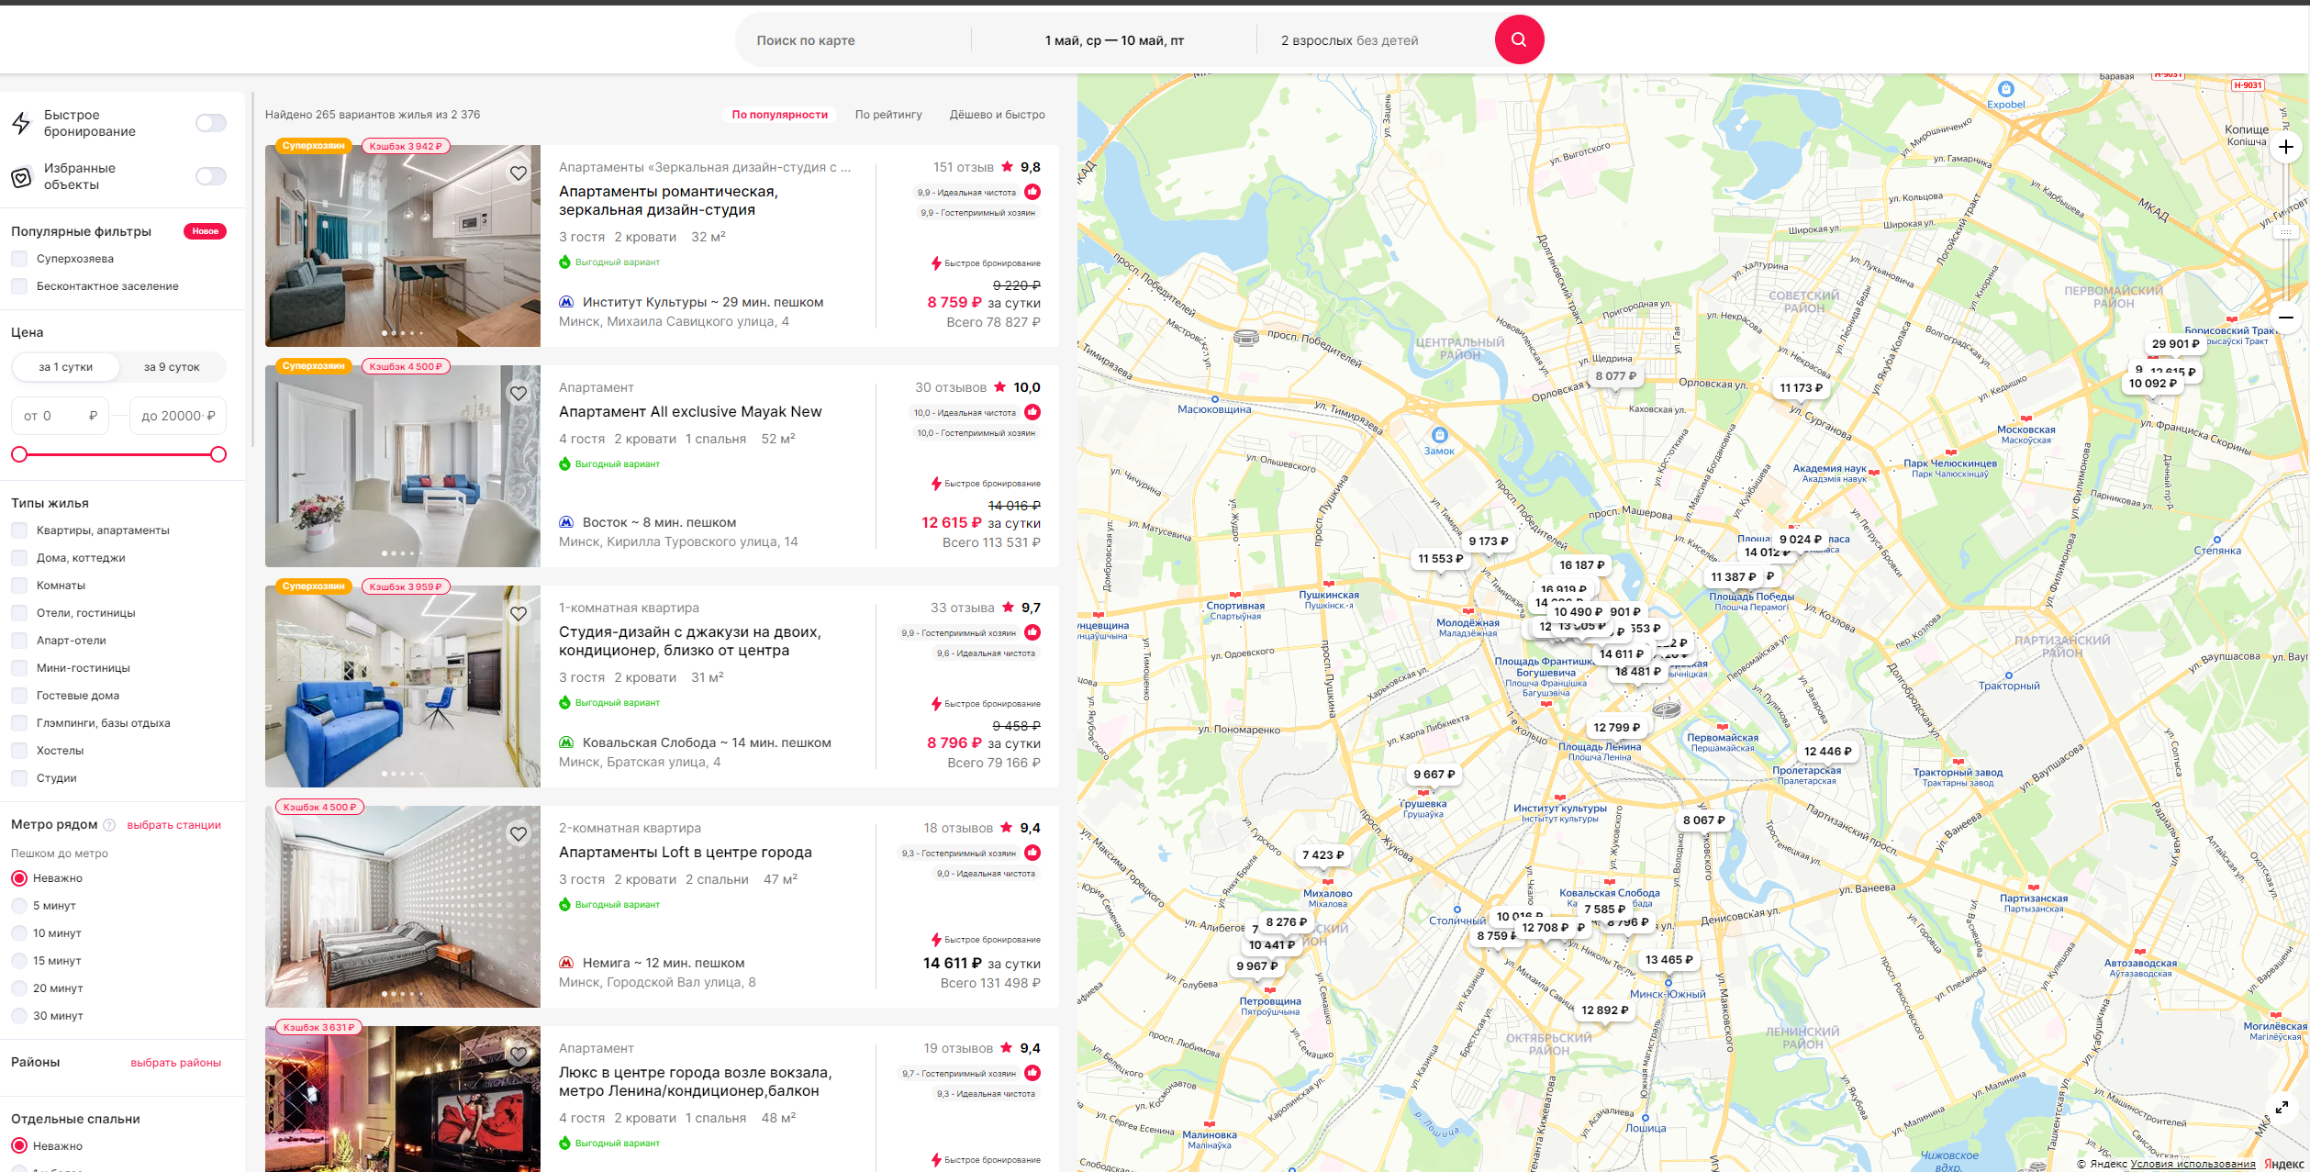2310x1172 pixels.
Task: Open the 29 901 ₽ map price marker
Action: (2175, 344)
